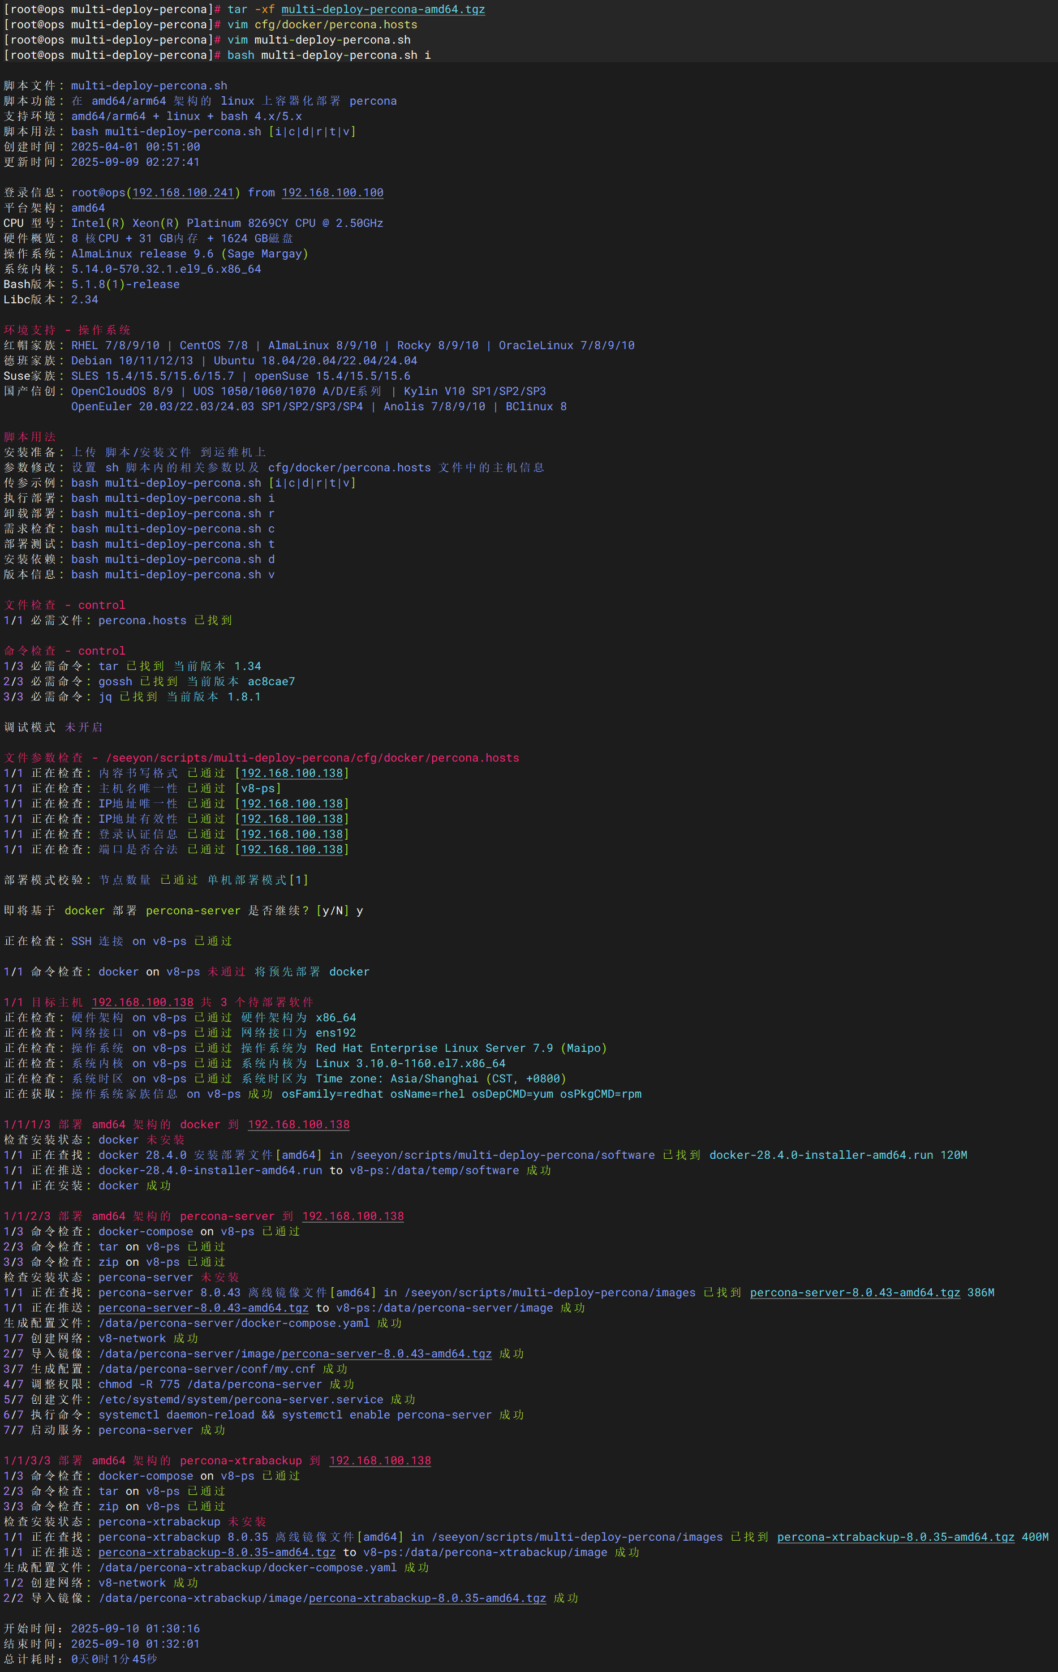The image size is (1058, 1672).
Task: Click the IP in the IP地址有效性 row
Action: tap(293, 819)
